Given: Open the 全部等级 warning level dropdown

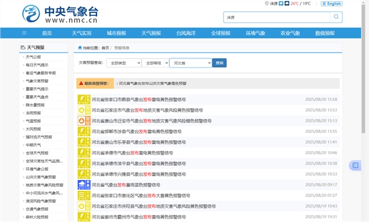Looking at the screenshot, I should click(x=156, y=63).
